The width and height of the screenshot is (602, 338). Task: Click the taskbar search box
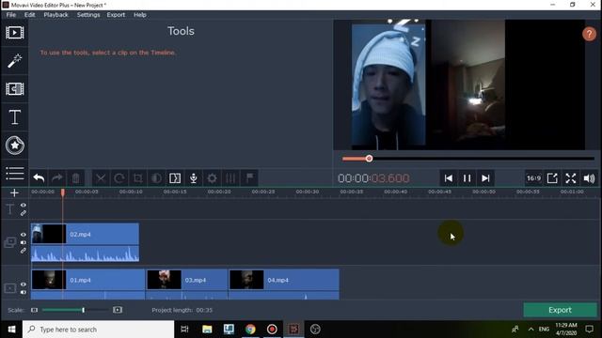[x=98, y=330]
